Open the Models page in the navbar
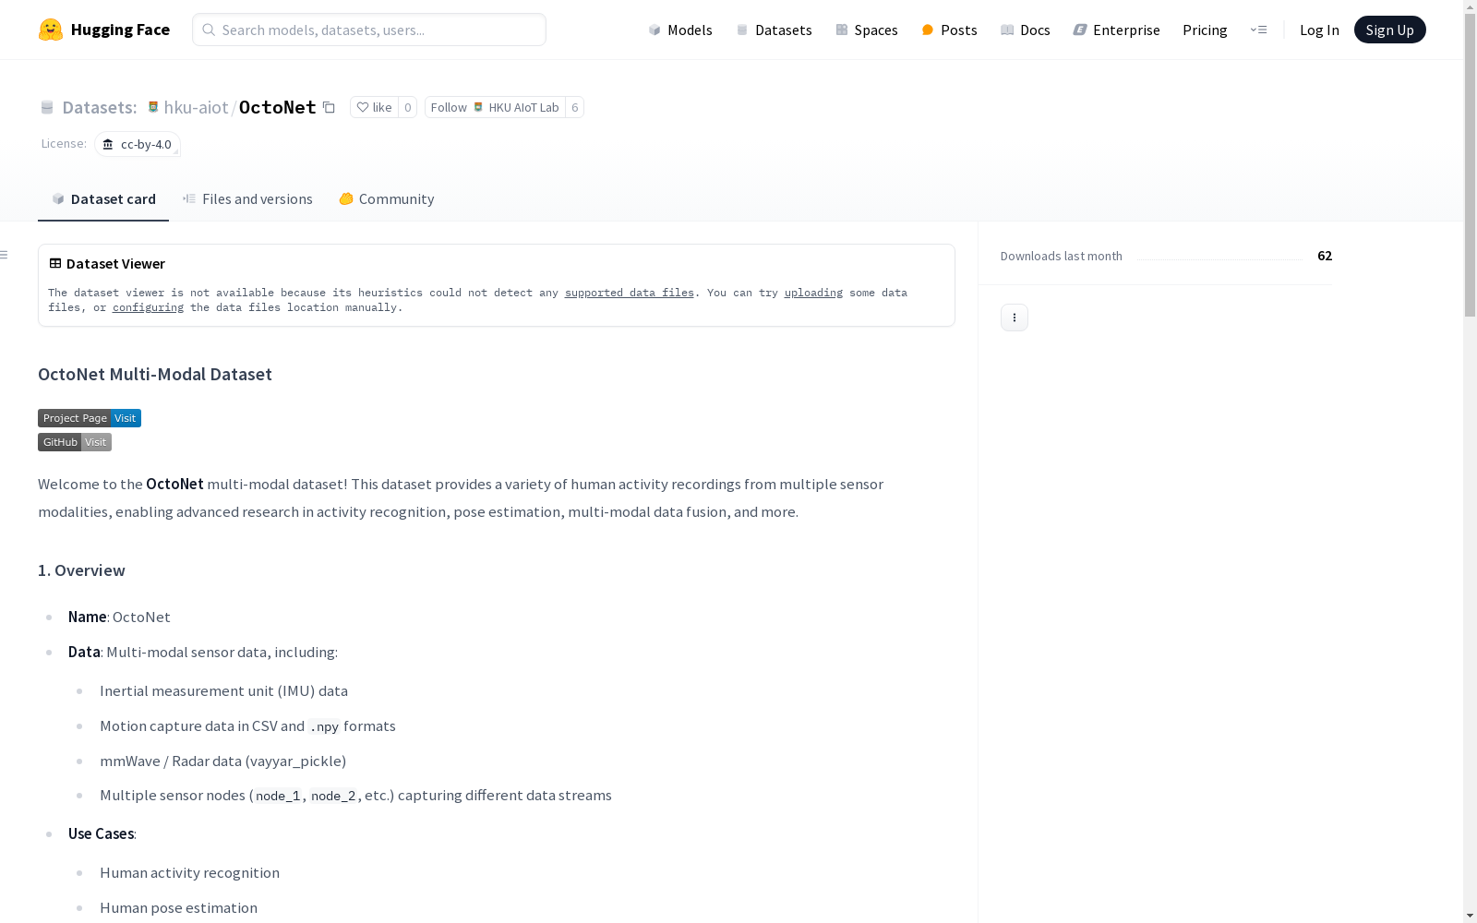 pyautogui.click(x=680, y=30)
